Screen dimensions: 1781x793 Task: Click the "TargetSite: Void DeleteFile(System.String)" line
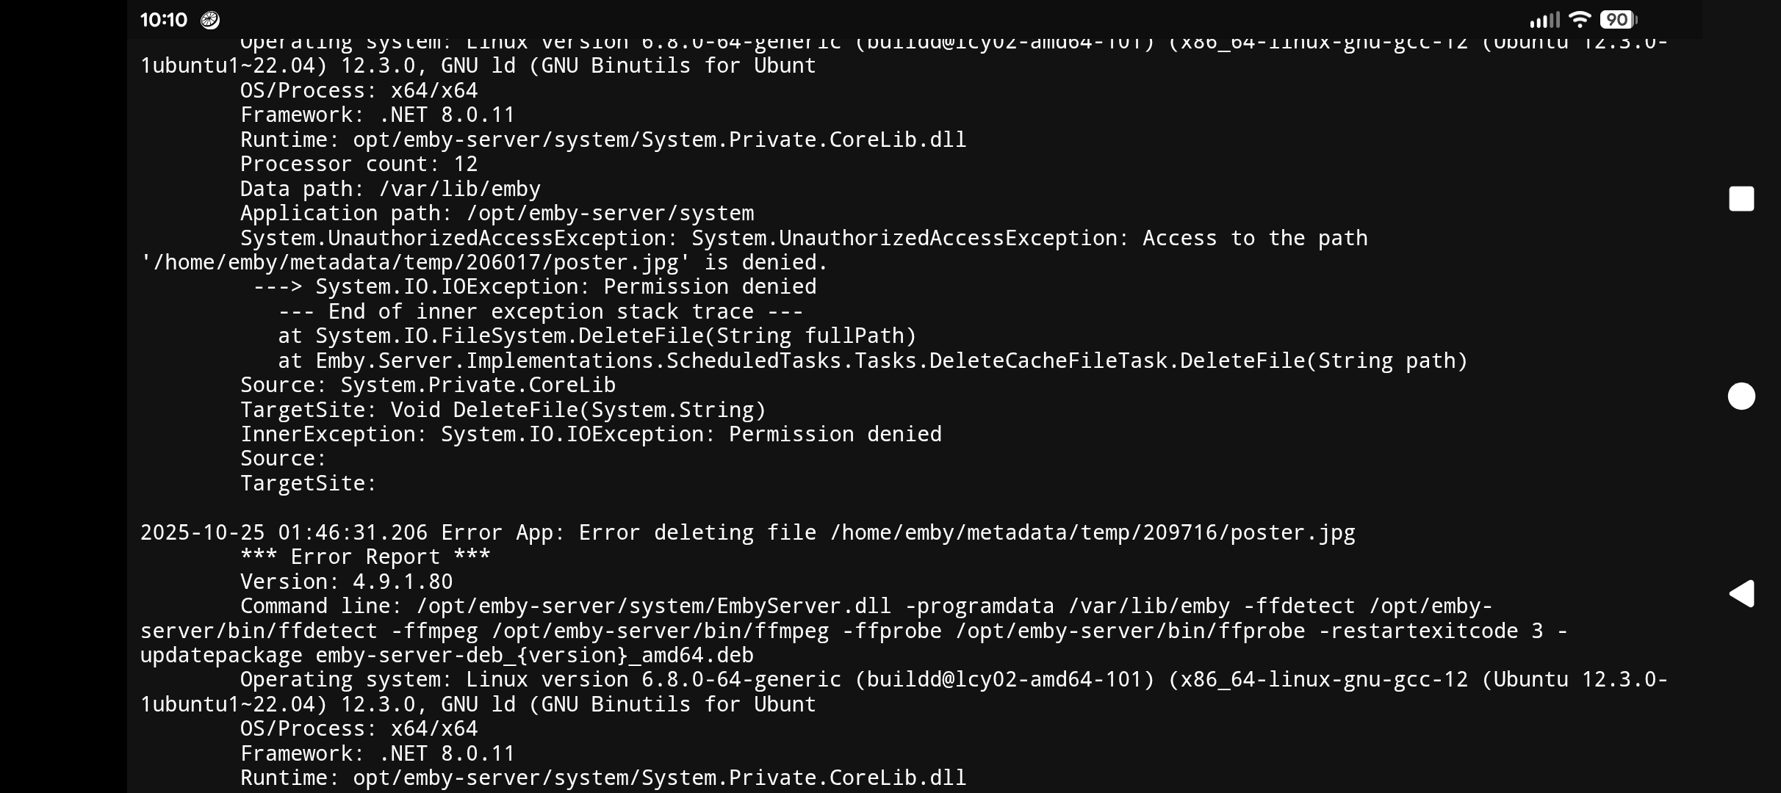pos(503,410)
